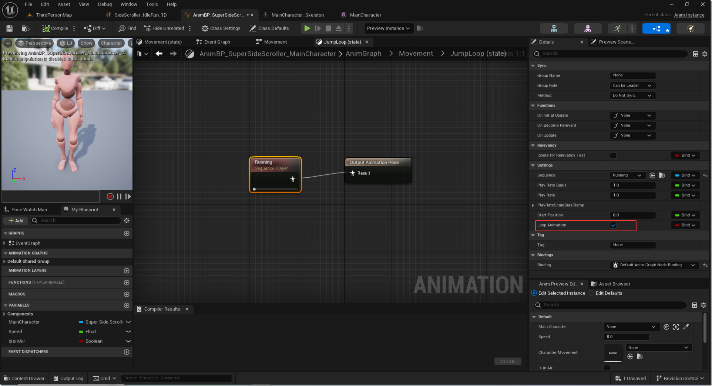Click the Class Settings button

point(221,28)
